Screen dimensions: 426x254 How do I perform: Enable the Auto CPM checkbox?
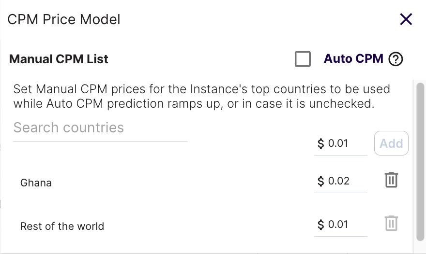point(303,59)
